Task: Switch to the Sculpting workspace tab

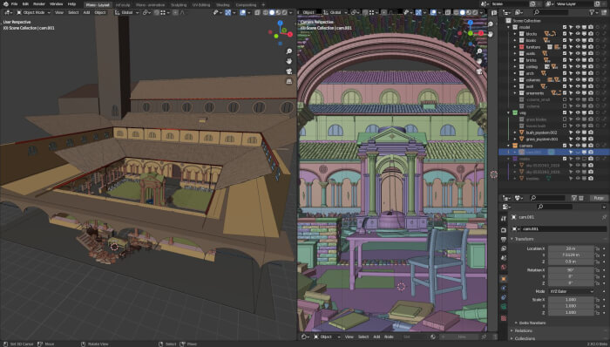Action: pos(179,5)
